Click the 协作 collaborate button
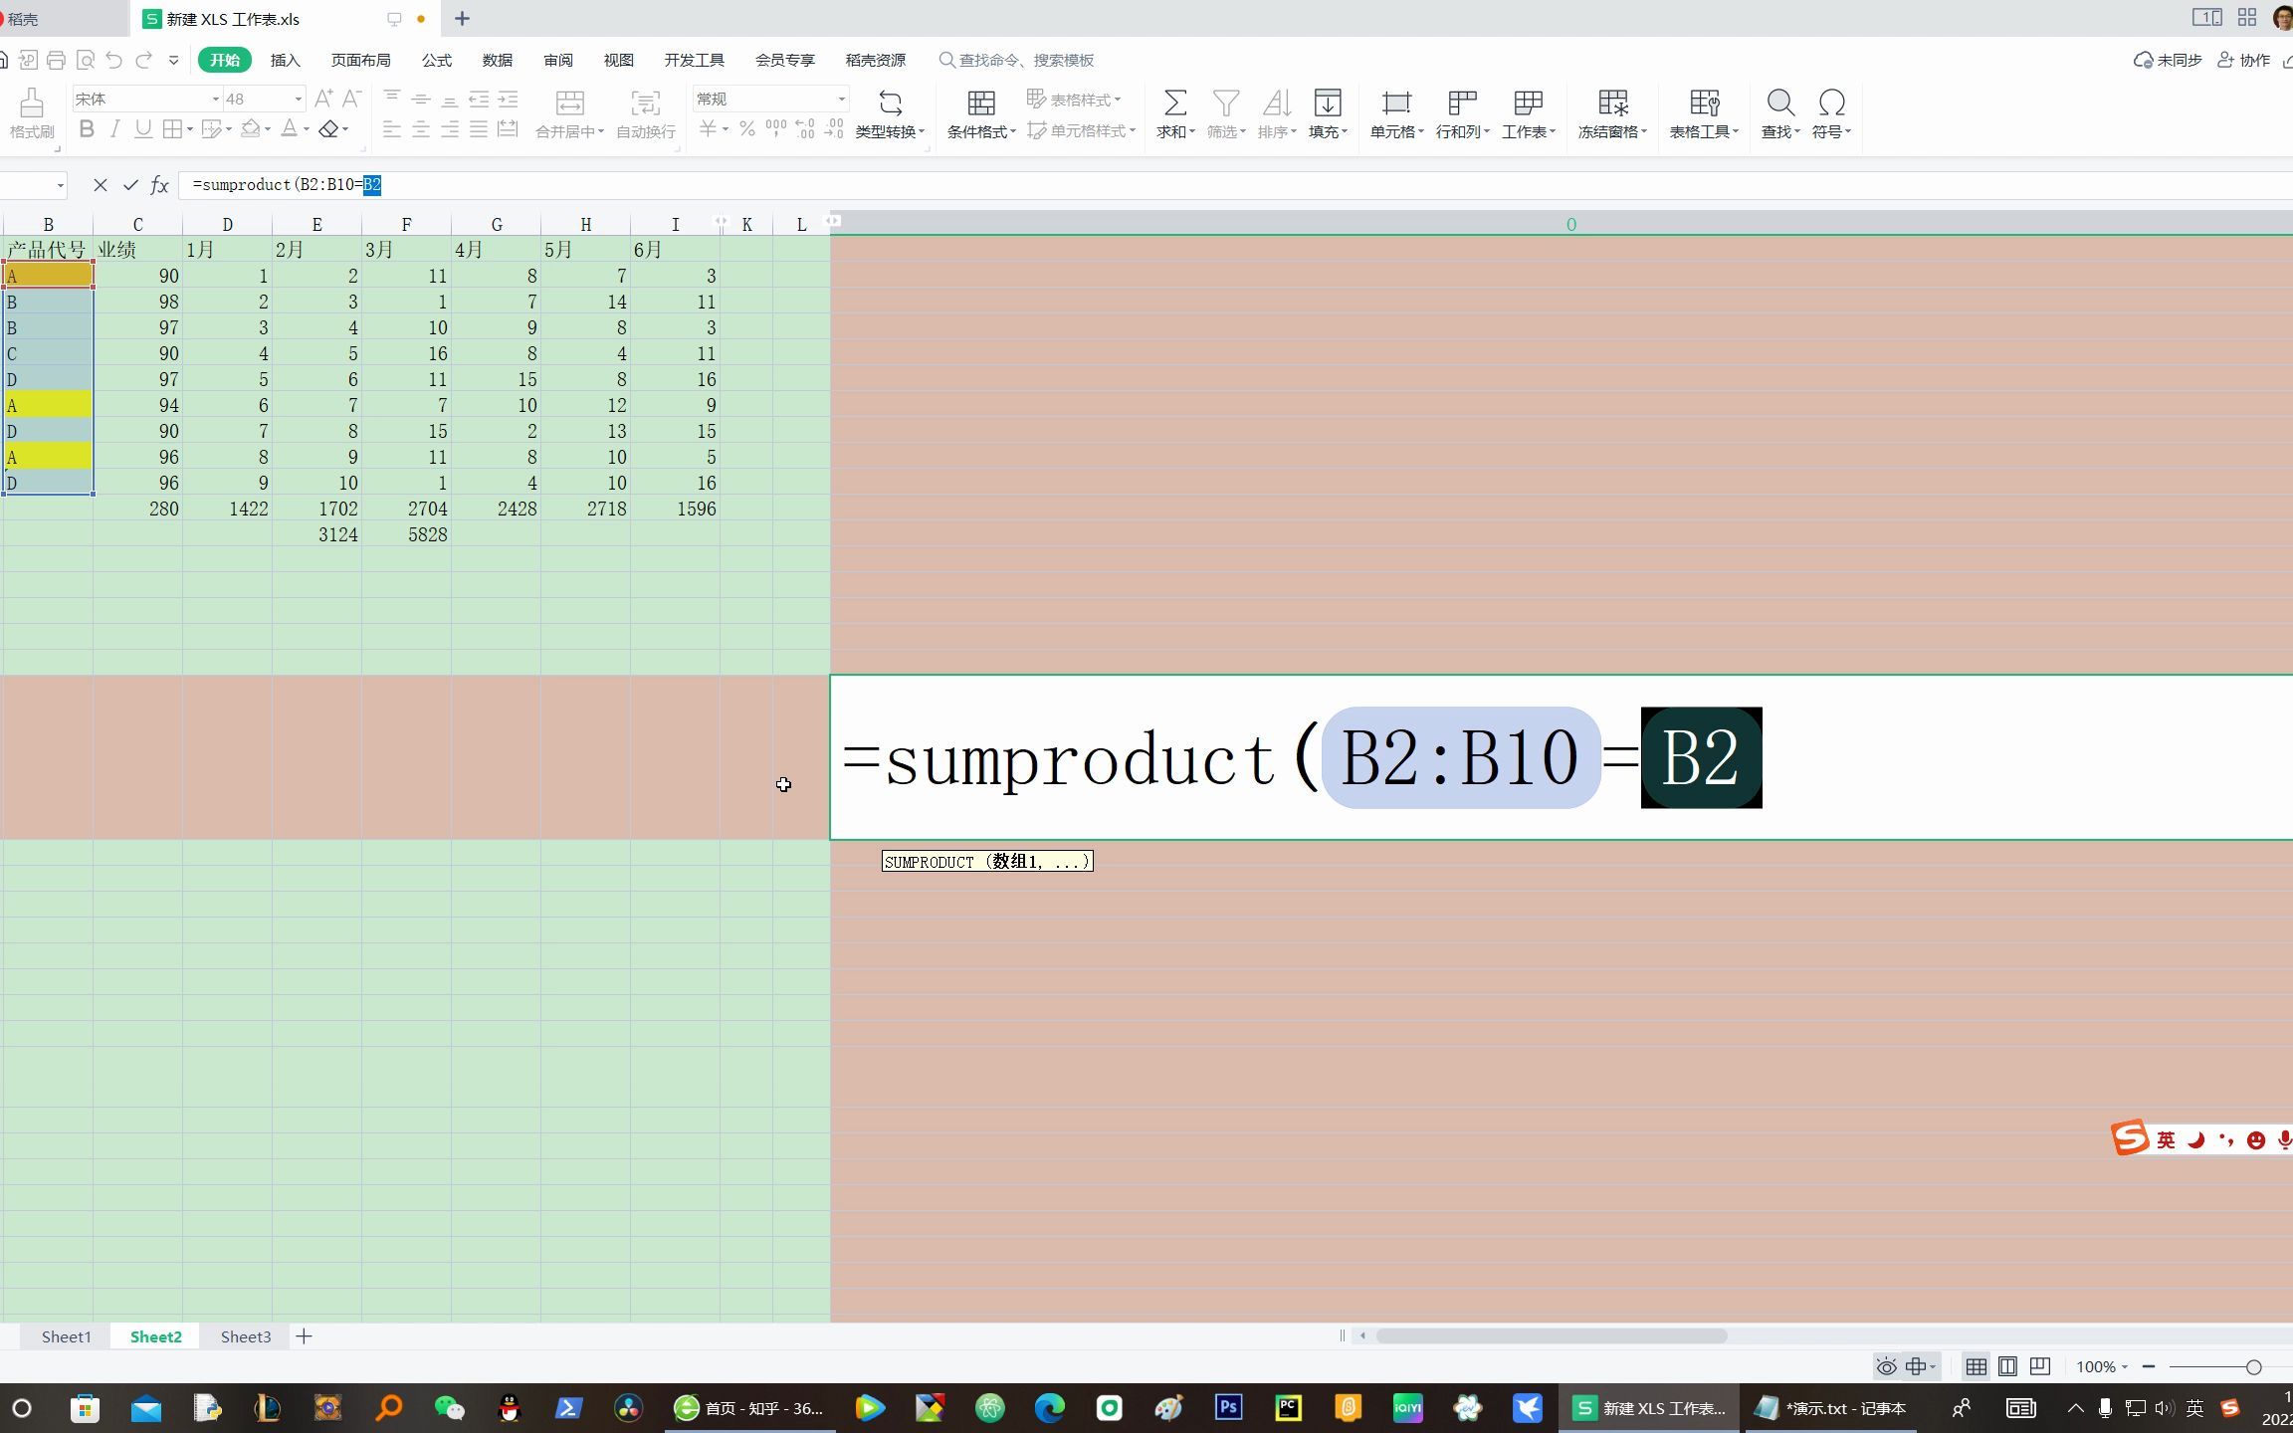 (x=2245, y=60)
